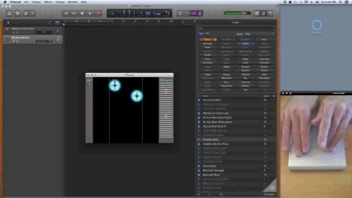Open the Help menu
Screen dimensions: 352x198
click(x=84, y=2)
